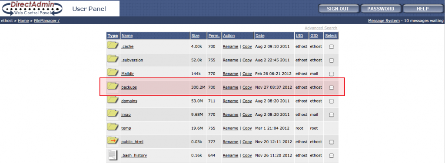Sort files by the Name column header
445x163 pixels.
pyautogui.click(x=127, y=35)
